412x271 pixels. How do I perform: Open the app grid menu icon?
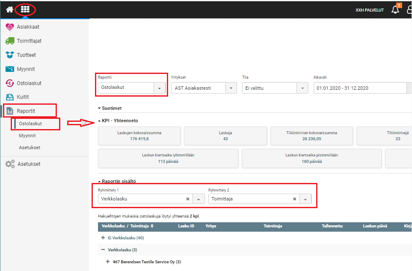pos(25,9)
